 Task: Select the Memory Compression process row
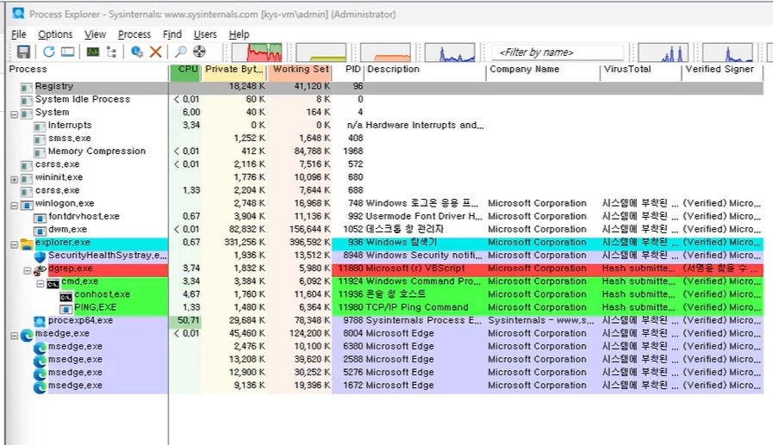384,151
